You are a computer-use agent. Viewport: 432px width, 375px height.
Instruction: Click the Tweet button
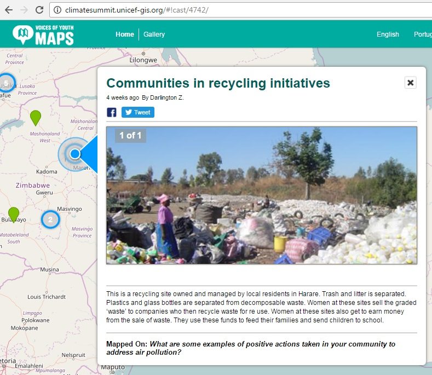pos(137,112)
